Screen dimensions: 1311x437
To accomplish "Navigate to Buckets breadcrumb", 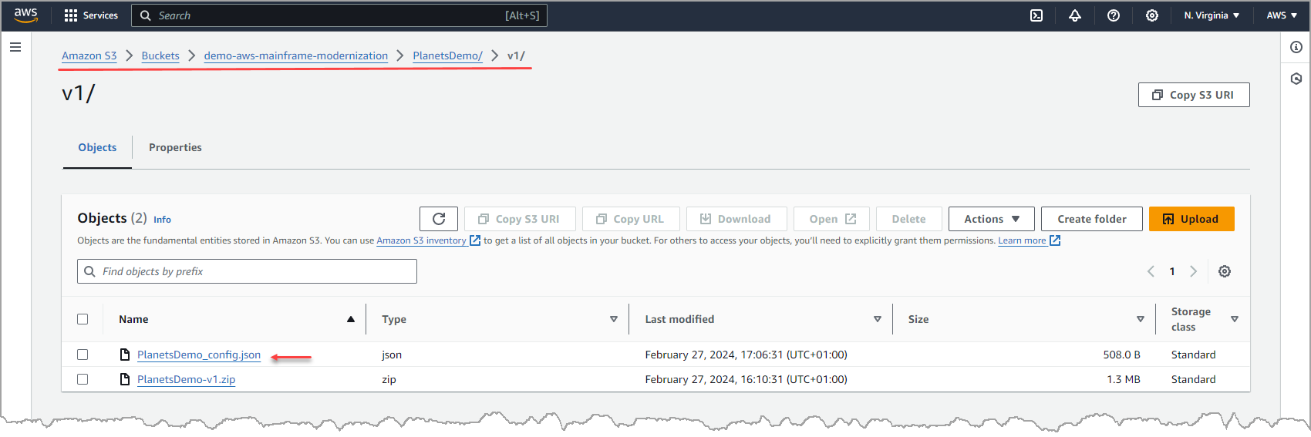I will [x=160, y=55].
